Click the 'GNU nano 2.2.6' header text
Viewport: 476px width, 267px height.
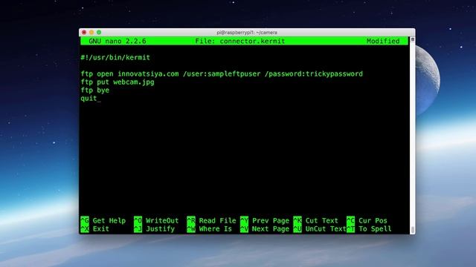(118, 42)
